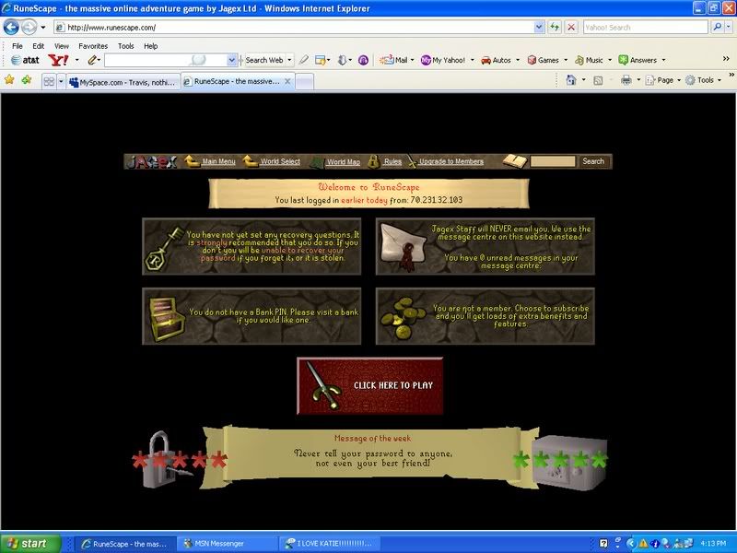Click the highlighter pen icon after Search Web

point(304,60)
